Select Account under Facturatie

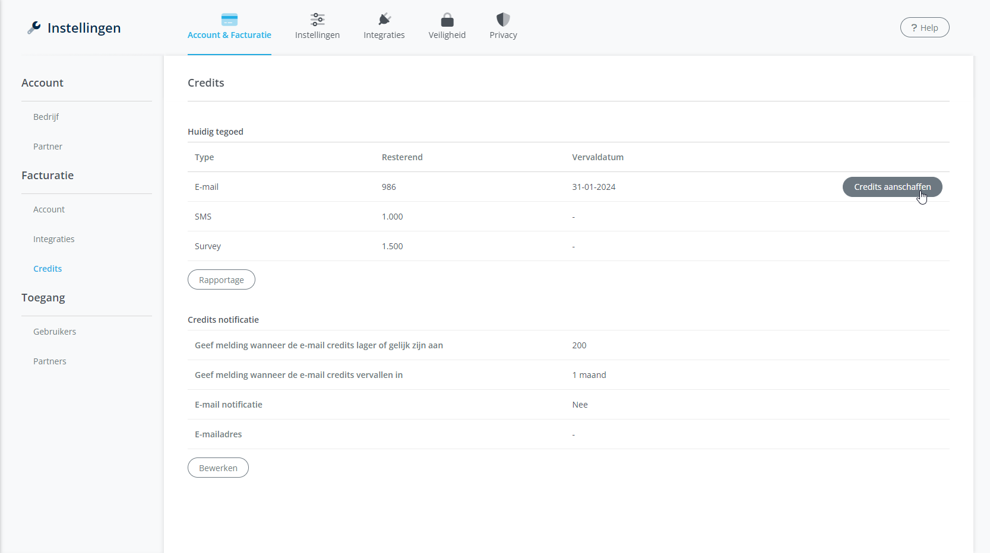49,209
